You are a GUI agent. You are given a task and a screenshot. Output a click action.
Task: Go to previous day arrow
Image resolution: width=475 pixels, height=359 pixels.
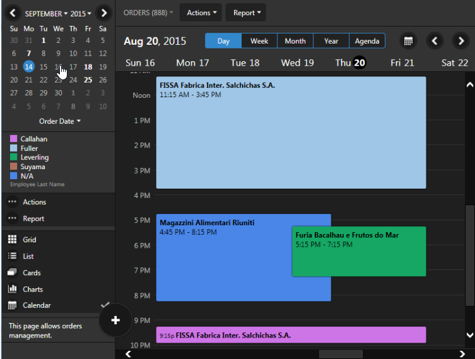tap(434, 41)
